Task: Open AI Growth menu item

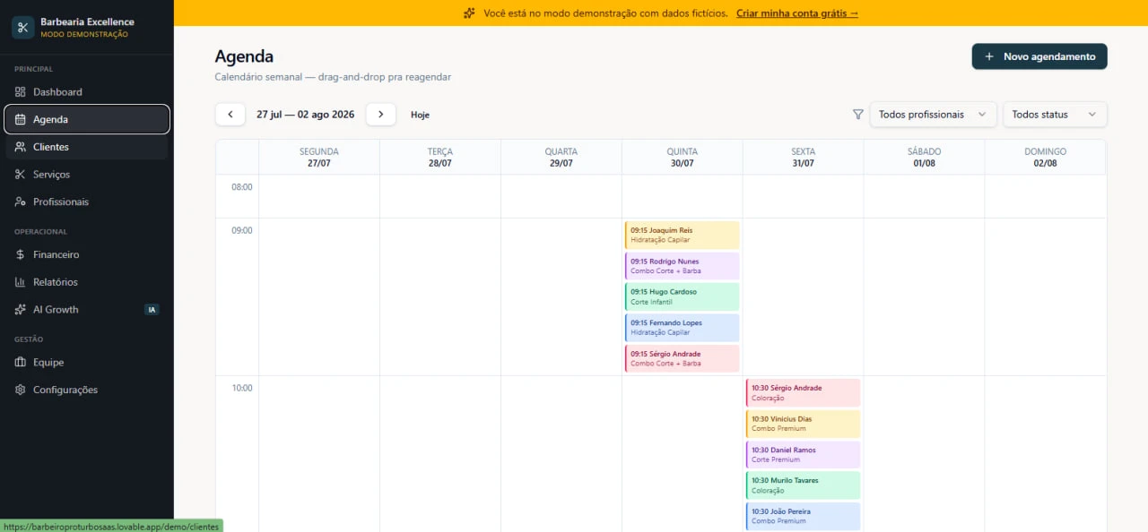Action: tap(87, 309)
